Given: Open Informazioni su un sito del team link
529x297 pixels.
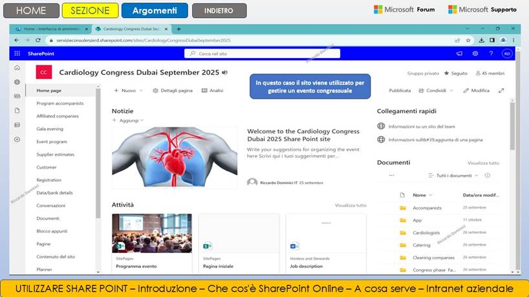Looking at the screenshot, I should click(422, 127).
